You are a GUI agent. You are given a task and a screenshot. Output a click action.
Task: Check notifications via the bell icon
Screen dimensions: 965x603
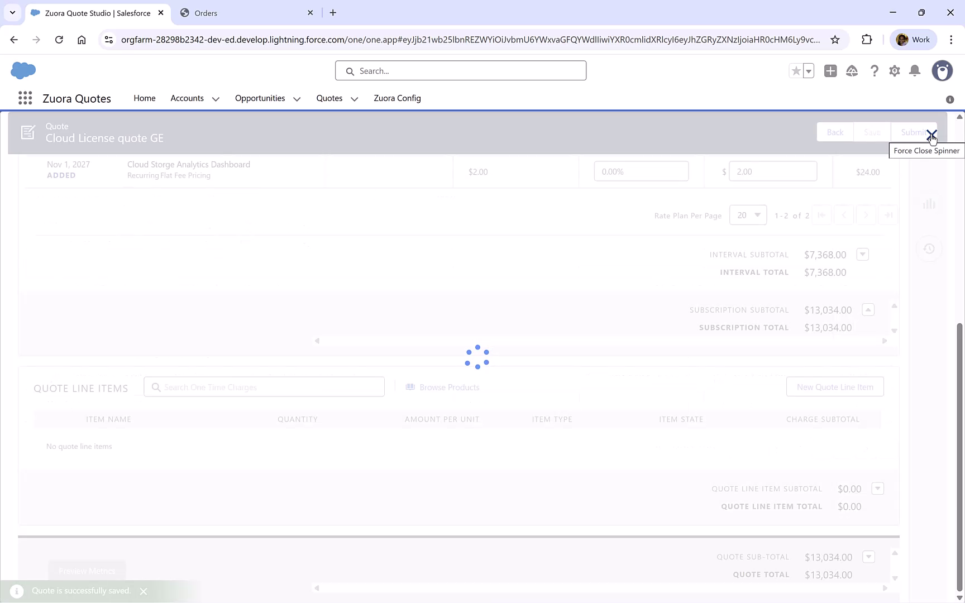[915, 71]
